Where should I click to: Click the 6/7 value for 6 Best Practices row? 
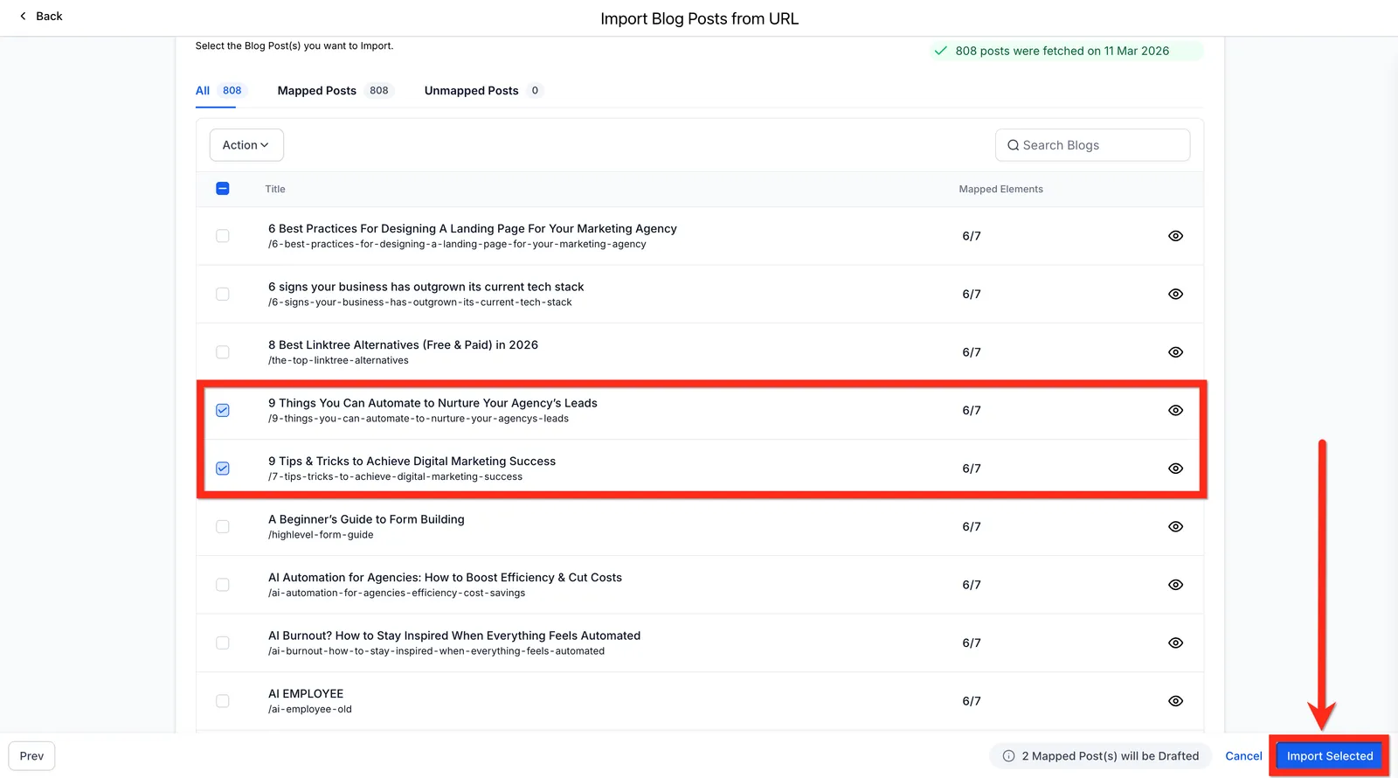coord(972,236)
